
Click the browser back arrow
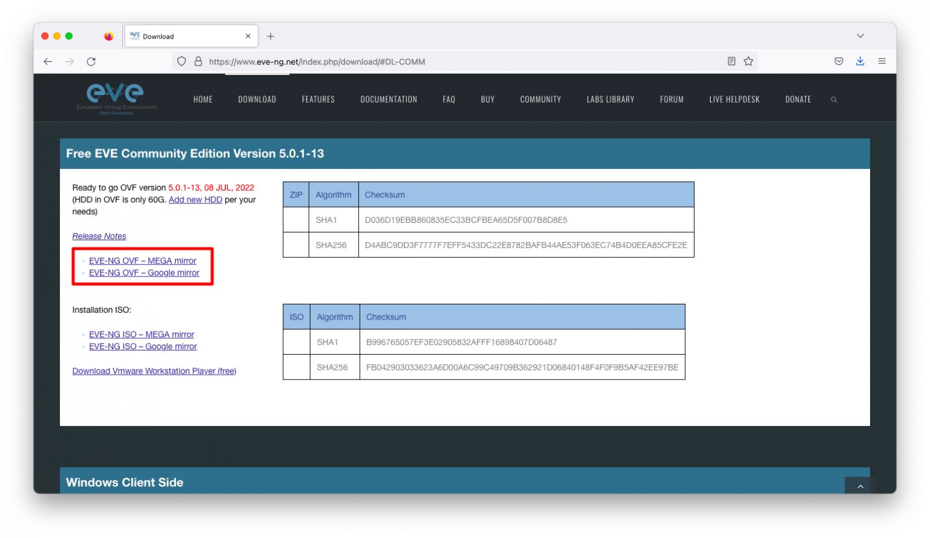48,62
